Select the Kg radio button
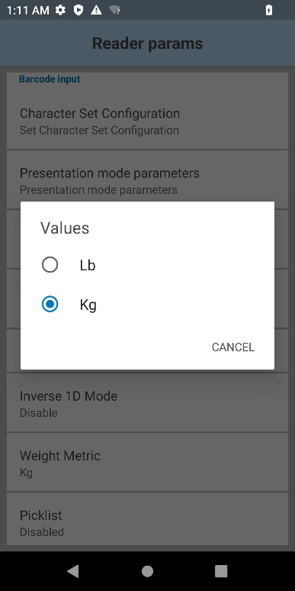The image size is (295, 591). click(x=50, y=304)
